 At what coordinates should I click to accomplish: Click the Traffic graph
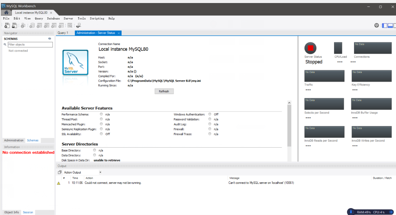coord(324,76)
